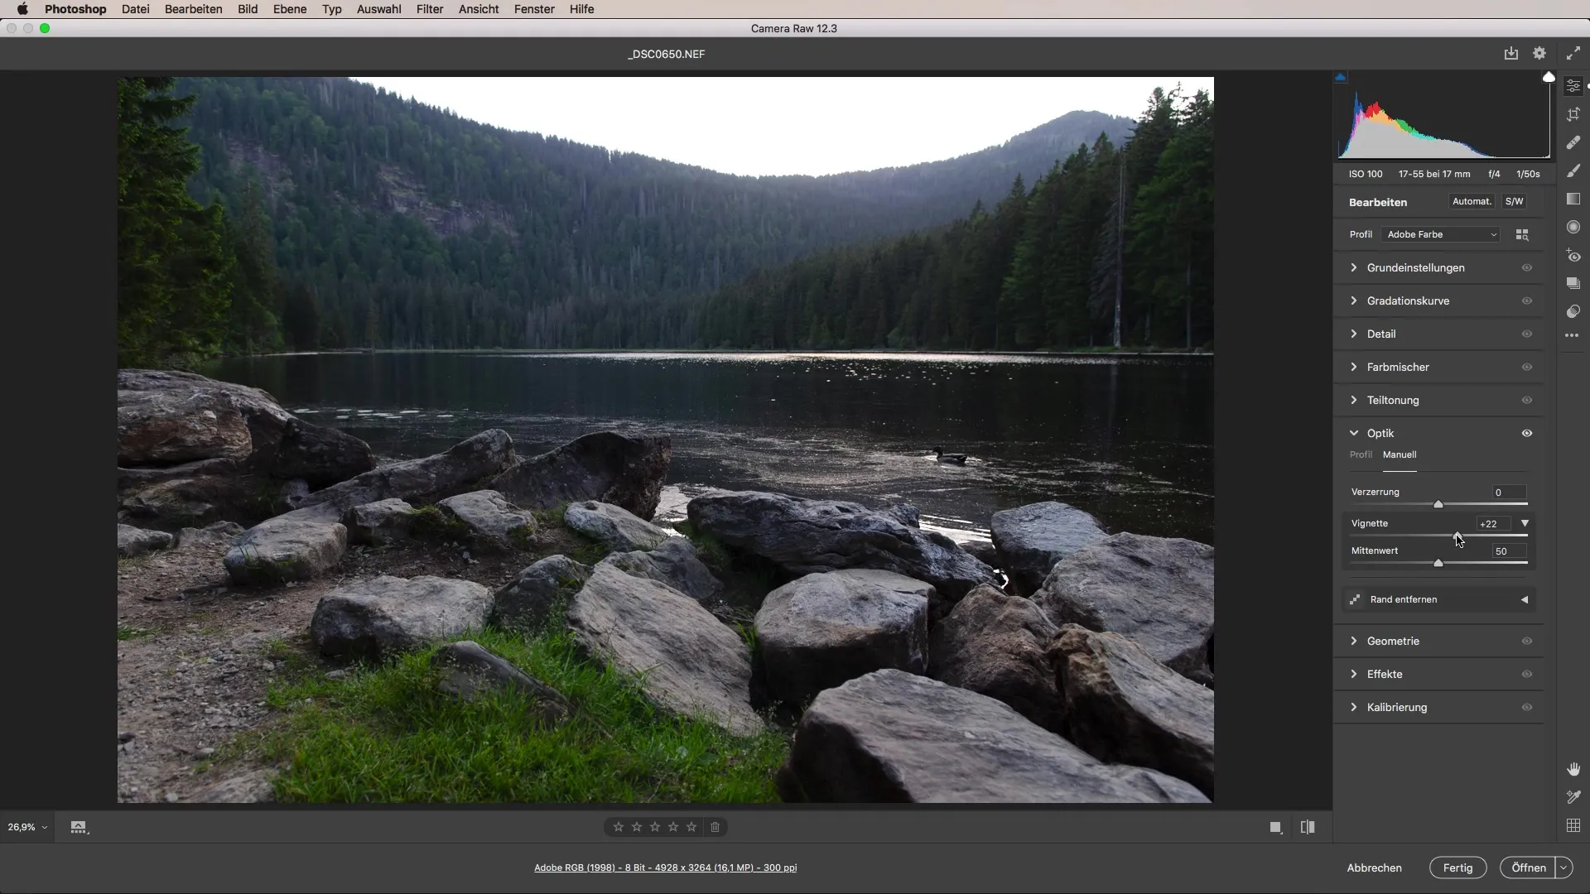
Task: Toggle Teiltonung panel visibility eye
Action: [x=1527, y=401]
